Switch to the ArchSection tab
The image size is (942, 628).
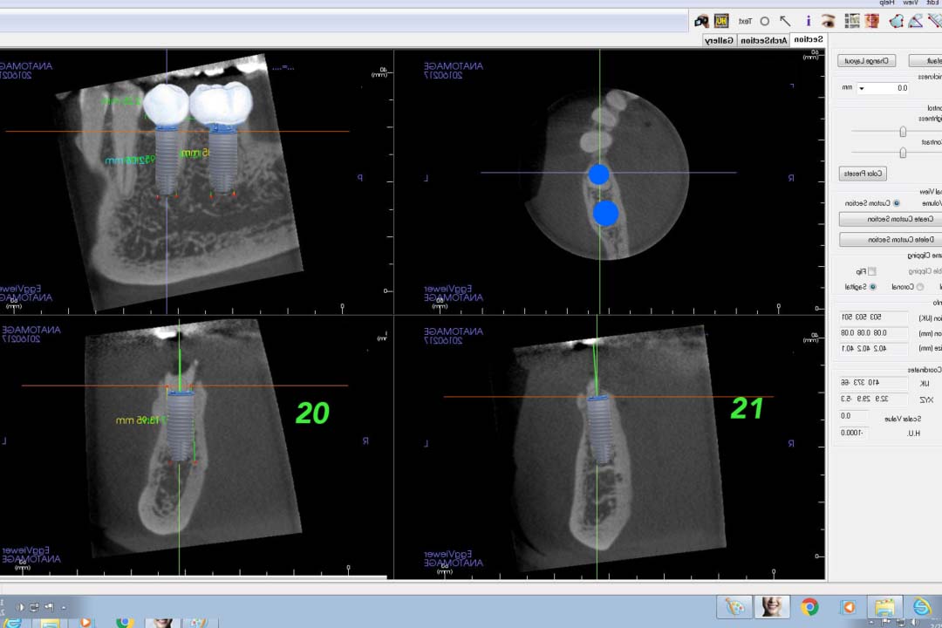[x=763, y=40]
